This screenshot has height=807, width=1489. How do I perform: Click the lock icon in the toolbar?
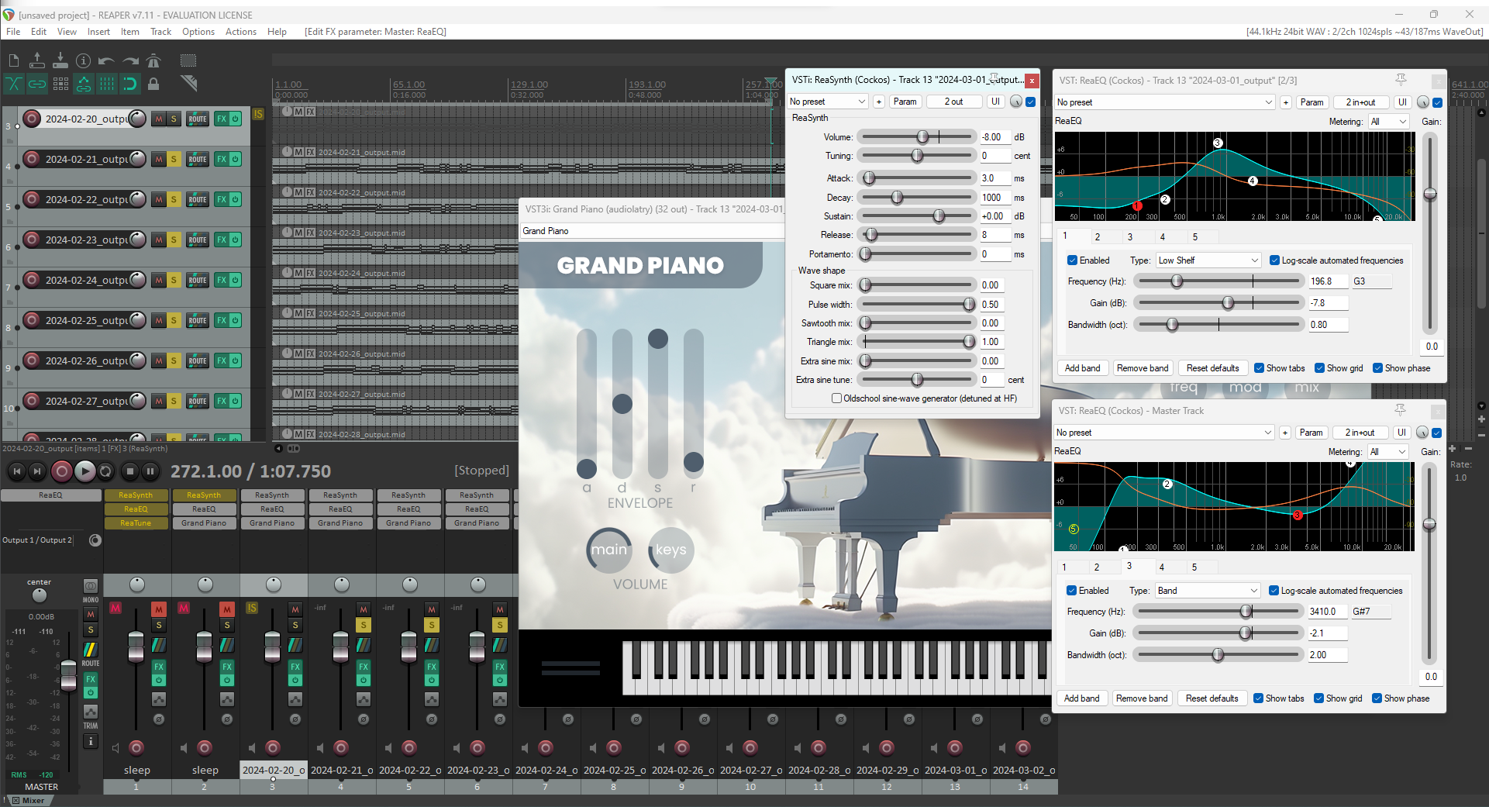(x=153, y=84)
